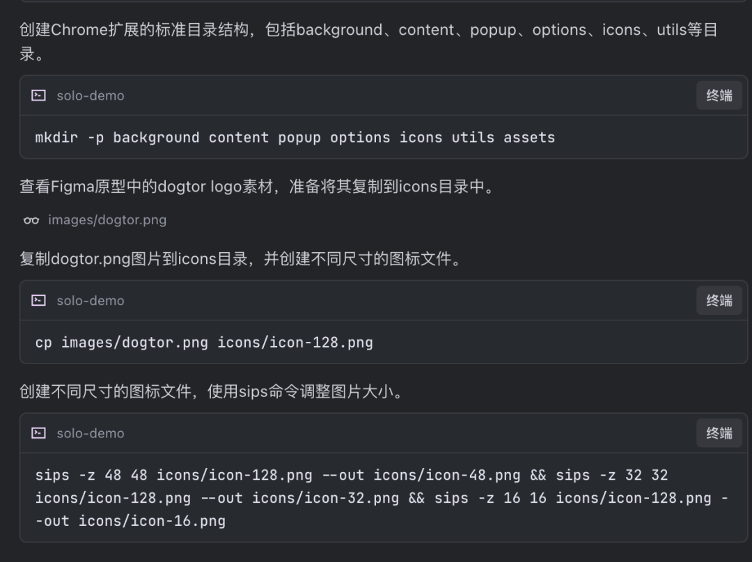Click the solo-demo label above the mkdir command
752x562 pixels.
91,95
